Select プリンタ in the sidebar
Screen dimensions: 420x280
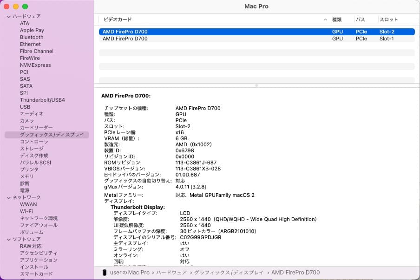pos(29,169)
